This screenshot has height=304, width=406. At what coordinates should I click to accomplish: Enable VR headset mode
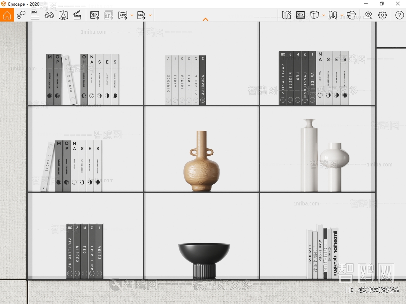[x=351, y=15]
